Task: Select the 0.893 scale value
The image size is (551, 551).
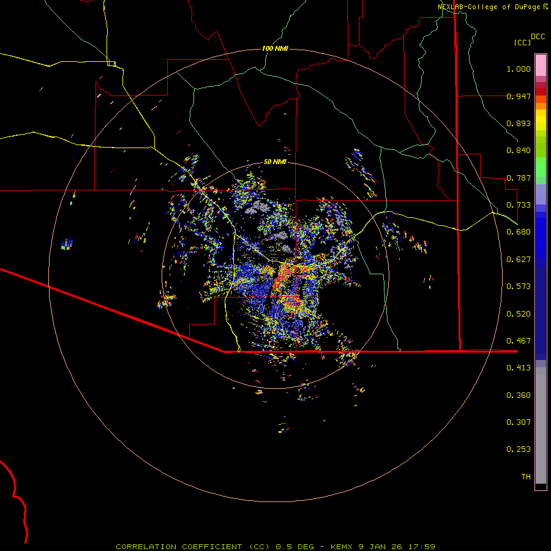Action: click(x=519, y=123)
